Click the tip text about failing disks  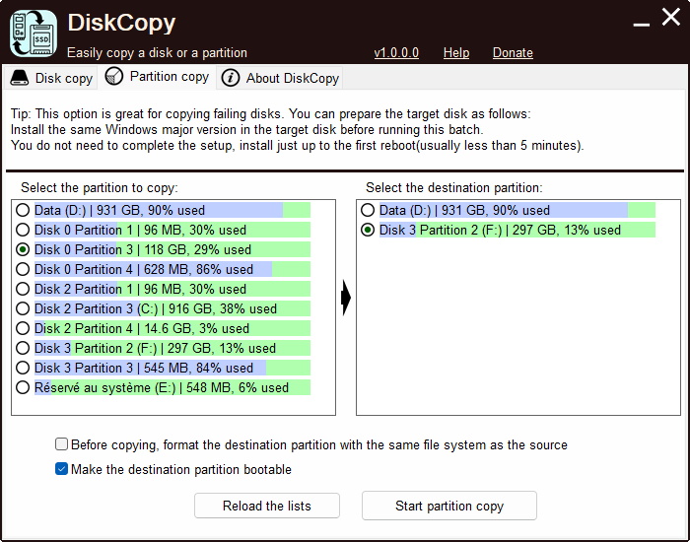tap(298, 130)
